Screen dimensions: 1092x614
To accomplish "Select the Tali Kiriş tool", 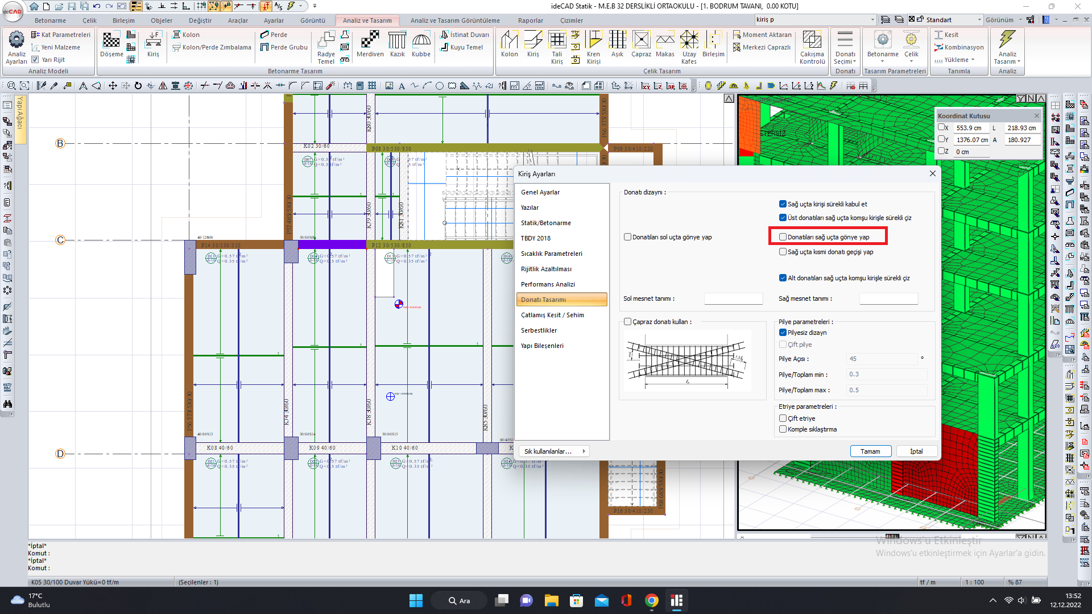I will pyautogui.click(x=557, y=48).
